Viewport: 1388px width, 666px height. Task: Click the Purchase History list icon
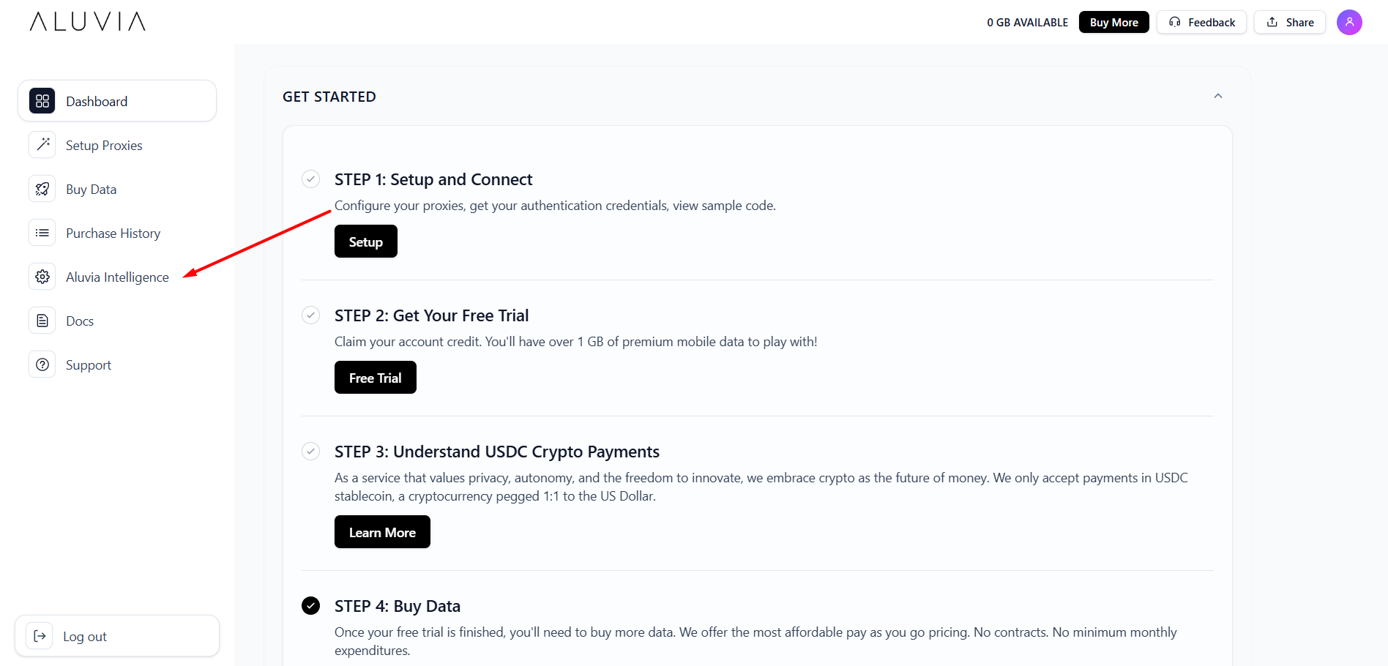(42, 233)
